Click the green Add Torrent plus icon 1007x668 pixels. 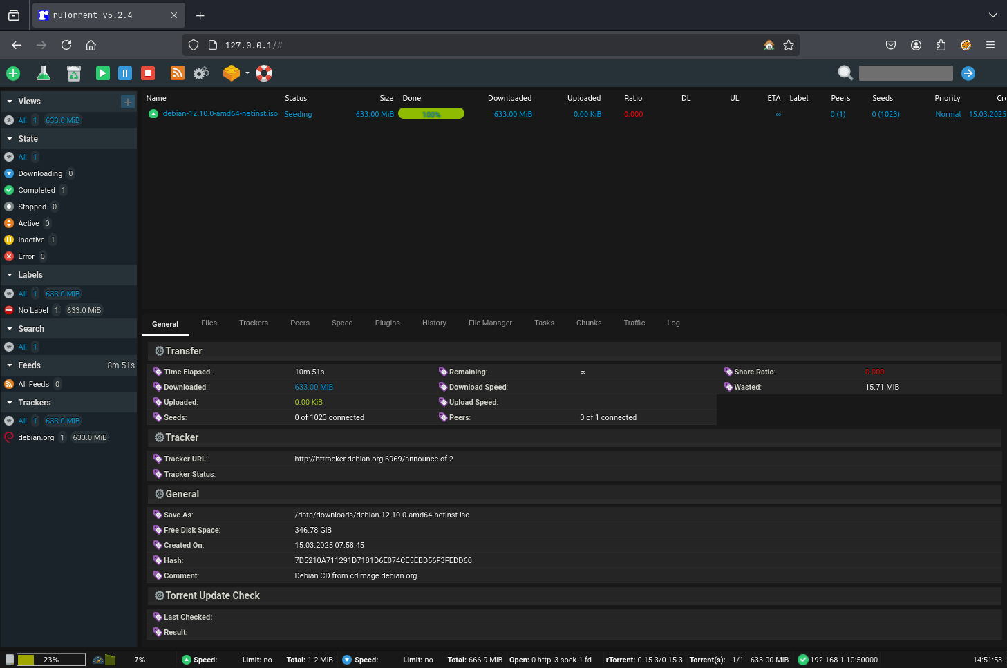click(13, 73)
